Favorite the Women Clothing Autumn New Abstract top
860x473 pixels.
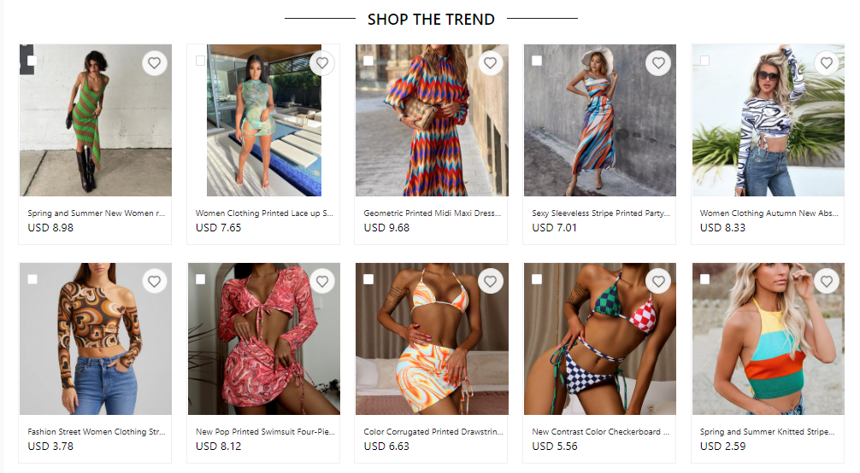[827, 63]
